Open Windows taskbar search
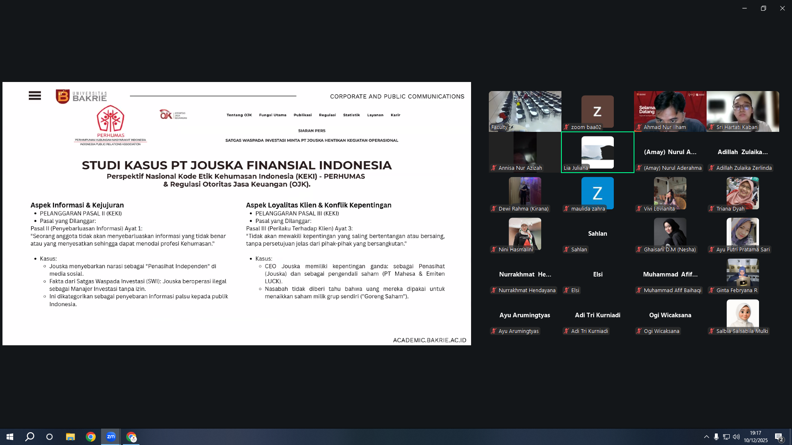792x445 pixels. pos(30,437)
